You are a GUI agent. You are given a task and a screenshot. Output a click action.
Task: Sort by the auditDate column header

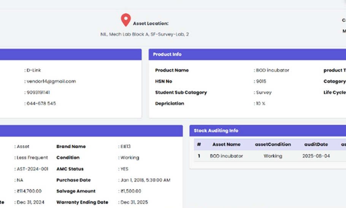point(316,144)
